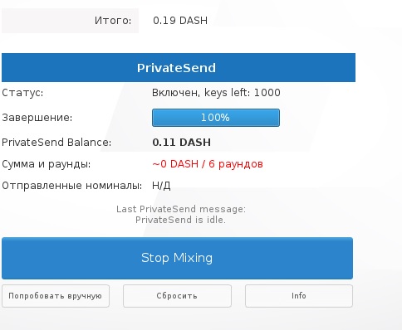Screen dimensions: 402x330
Task: Click the 100% completion progress bar
Action: (216, 118)
